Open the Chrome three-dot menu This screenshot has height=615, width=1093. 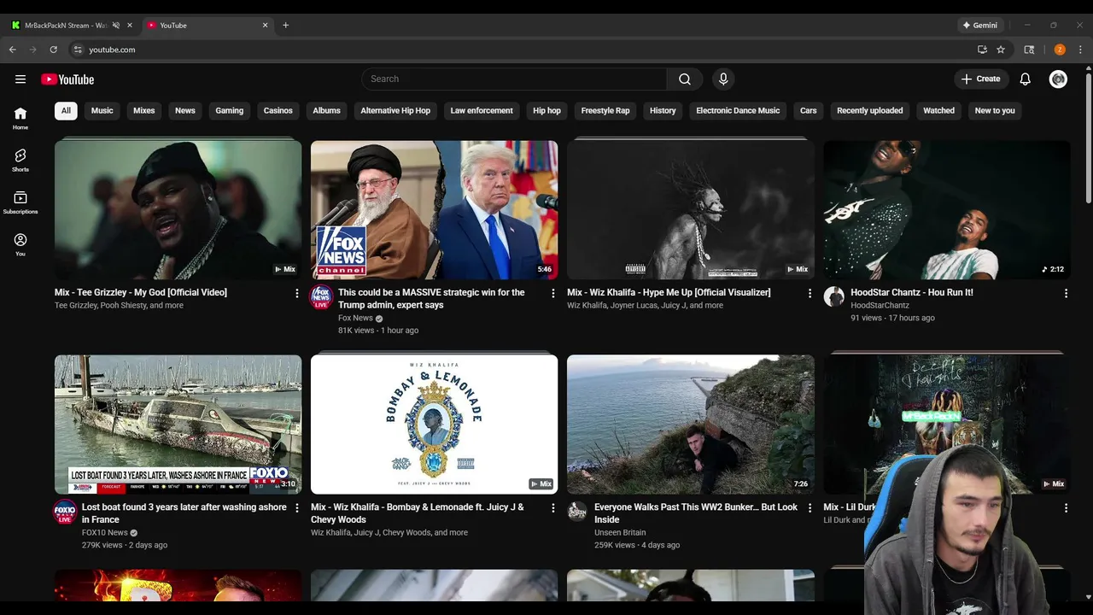click(1080, 50)
